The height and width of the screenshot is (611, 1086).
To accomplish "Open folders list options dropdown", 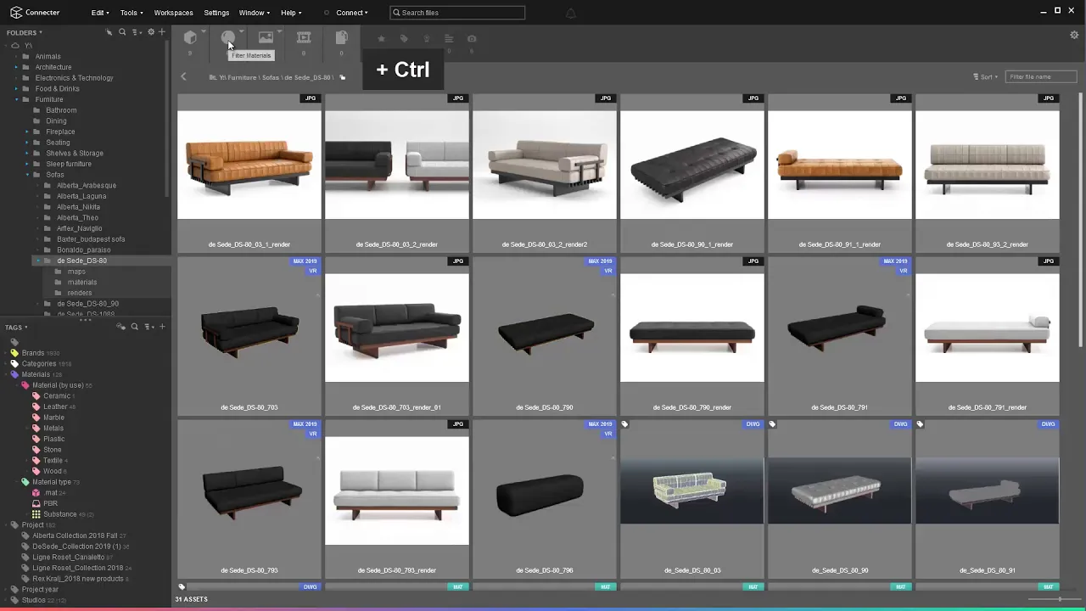I will click(x=137, y=32).
